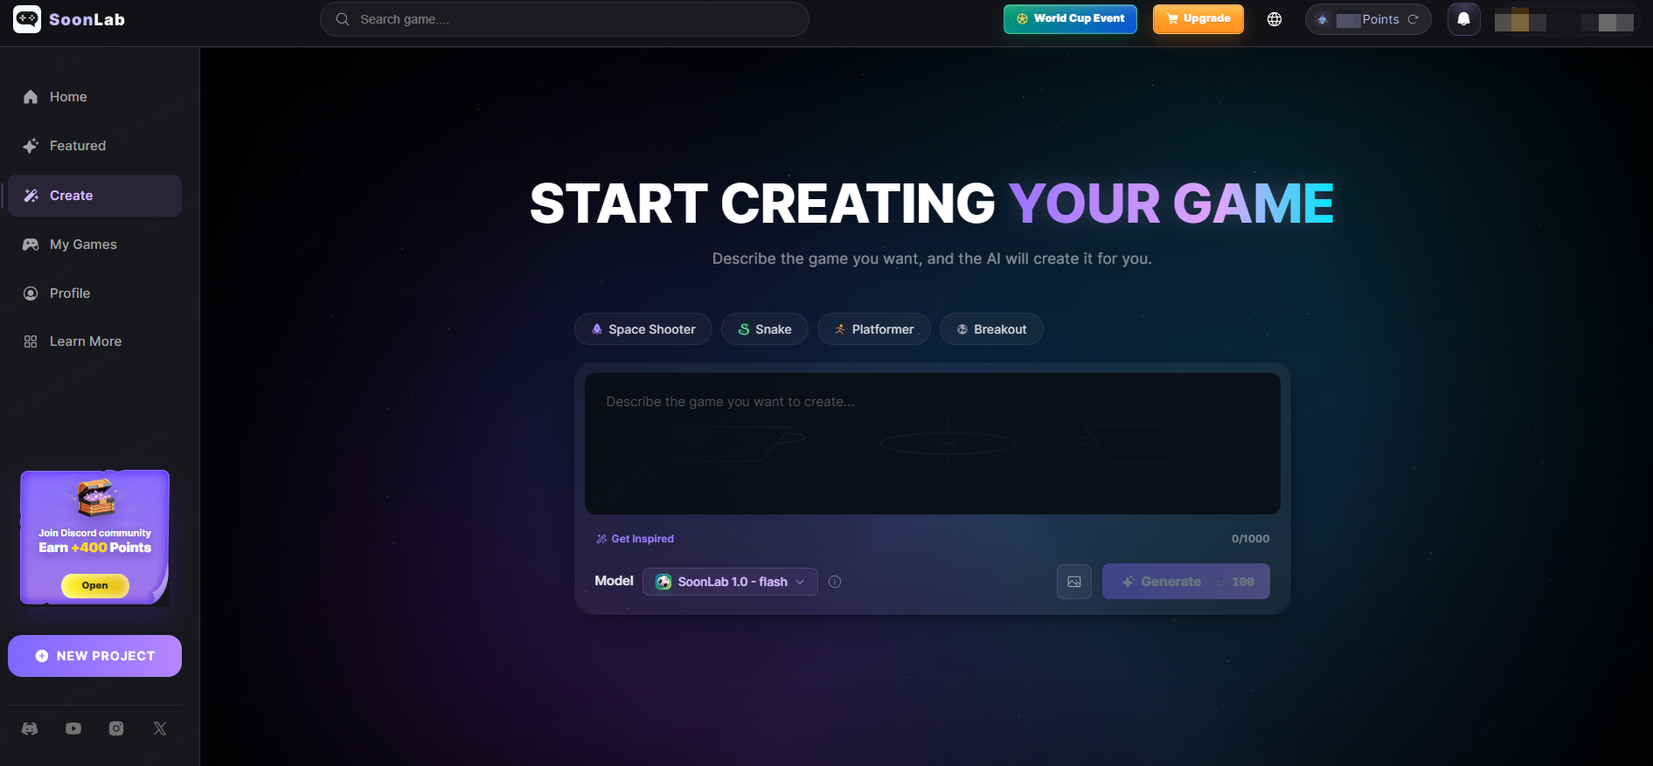The image size is (1653, 766).
Task: Open the notifications bell
Action: point(1463,19)
